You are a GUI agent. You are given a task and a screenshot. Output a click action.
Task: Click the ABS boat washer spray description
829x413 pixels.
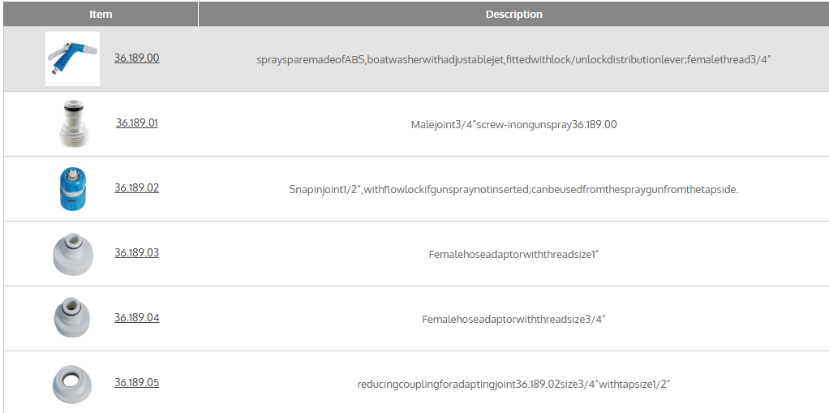tap(513, 59)
